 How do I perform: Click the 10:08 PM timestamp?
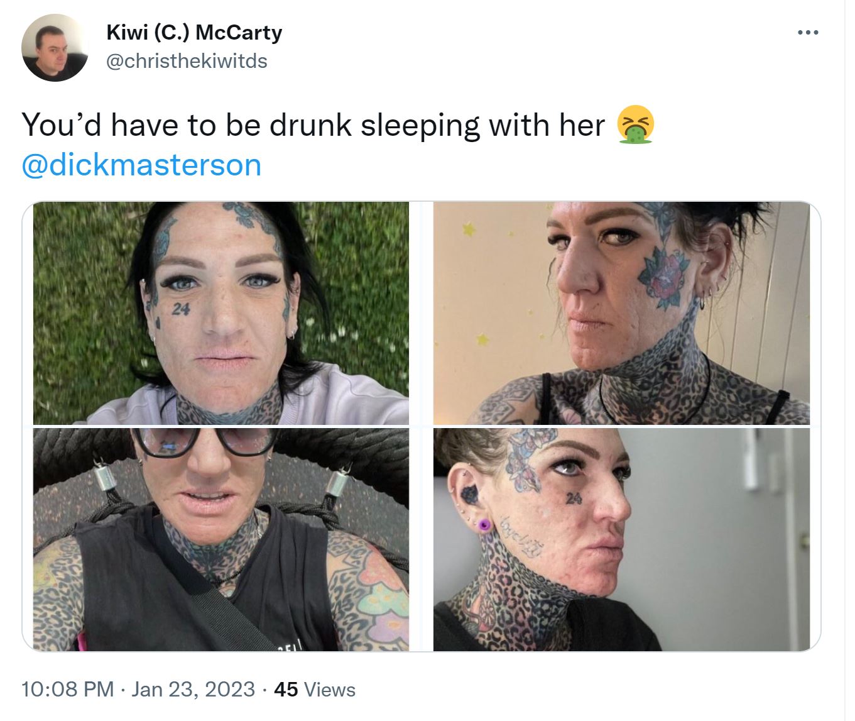point(68,690)
